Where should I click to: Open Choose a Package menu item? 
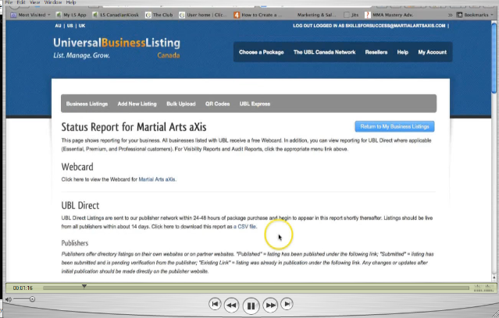(262, 52)
